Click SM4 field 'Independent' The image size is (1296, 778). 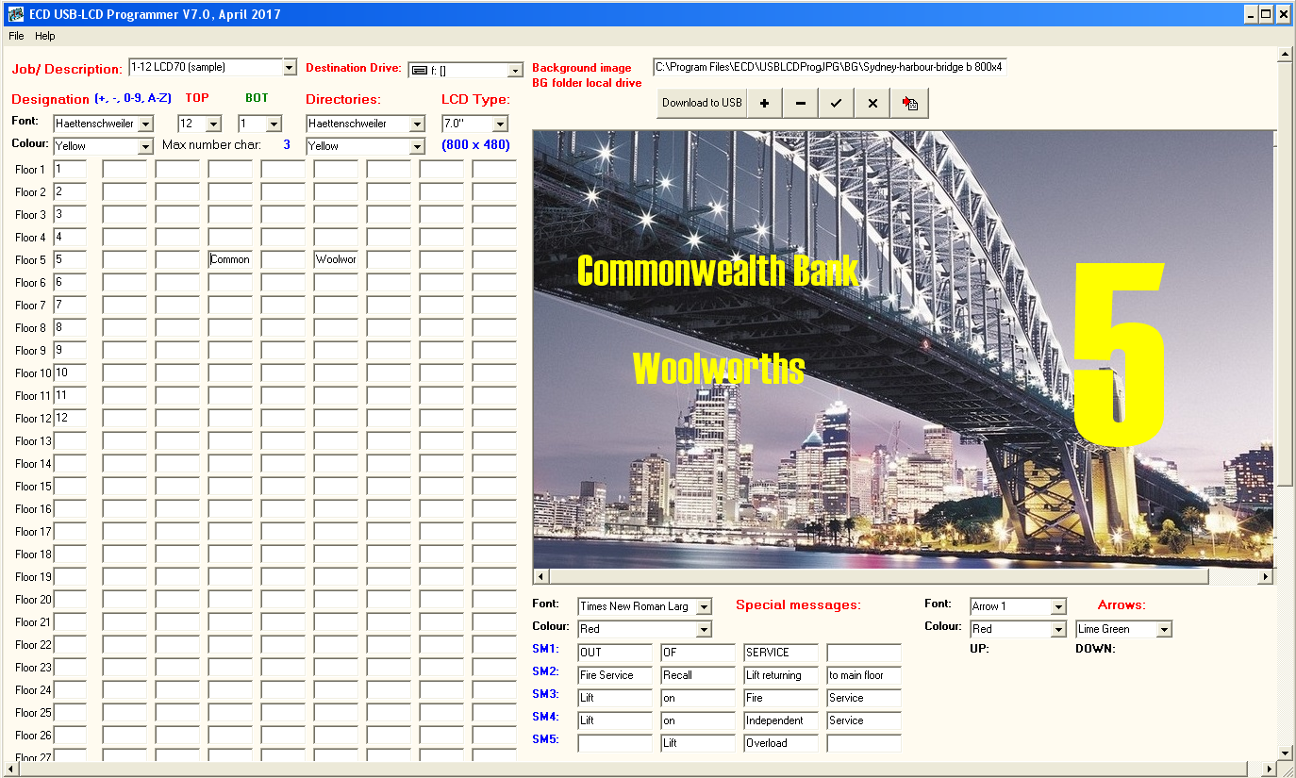pyautogui.click(x=781, y=720)
